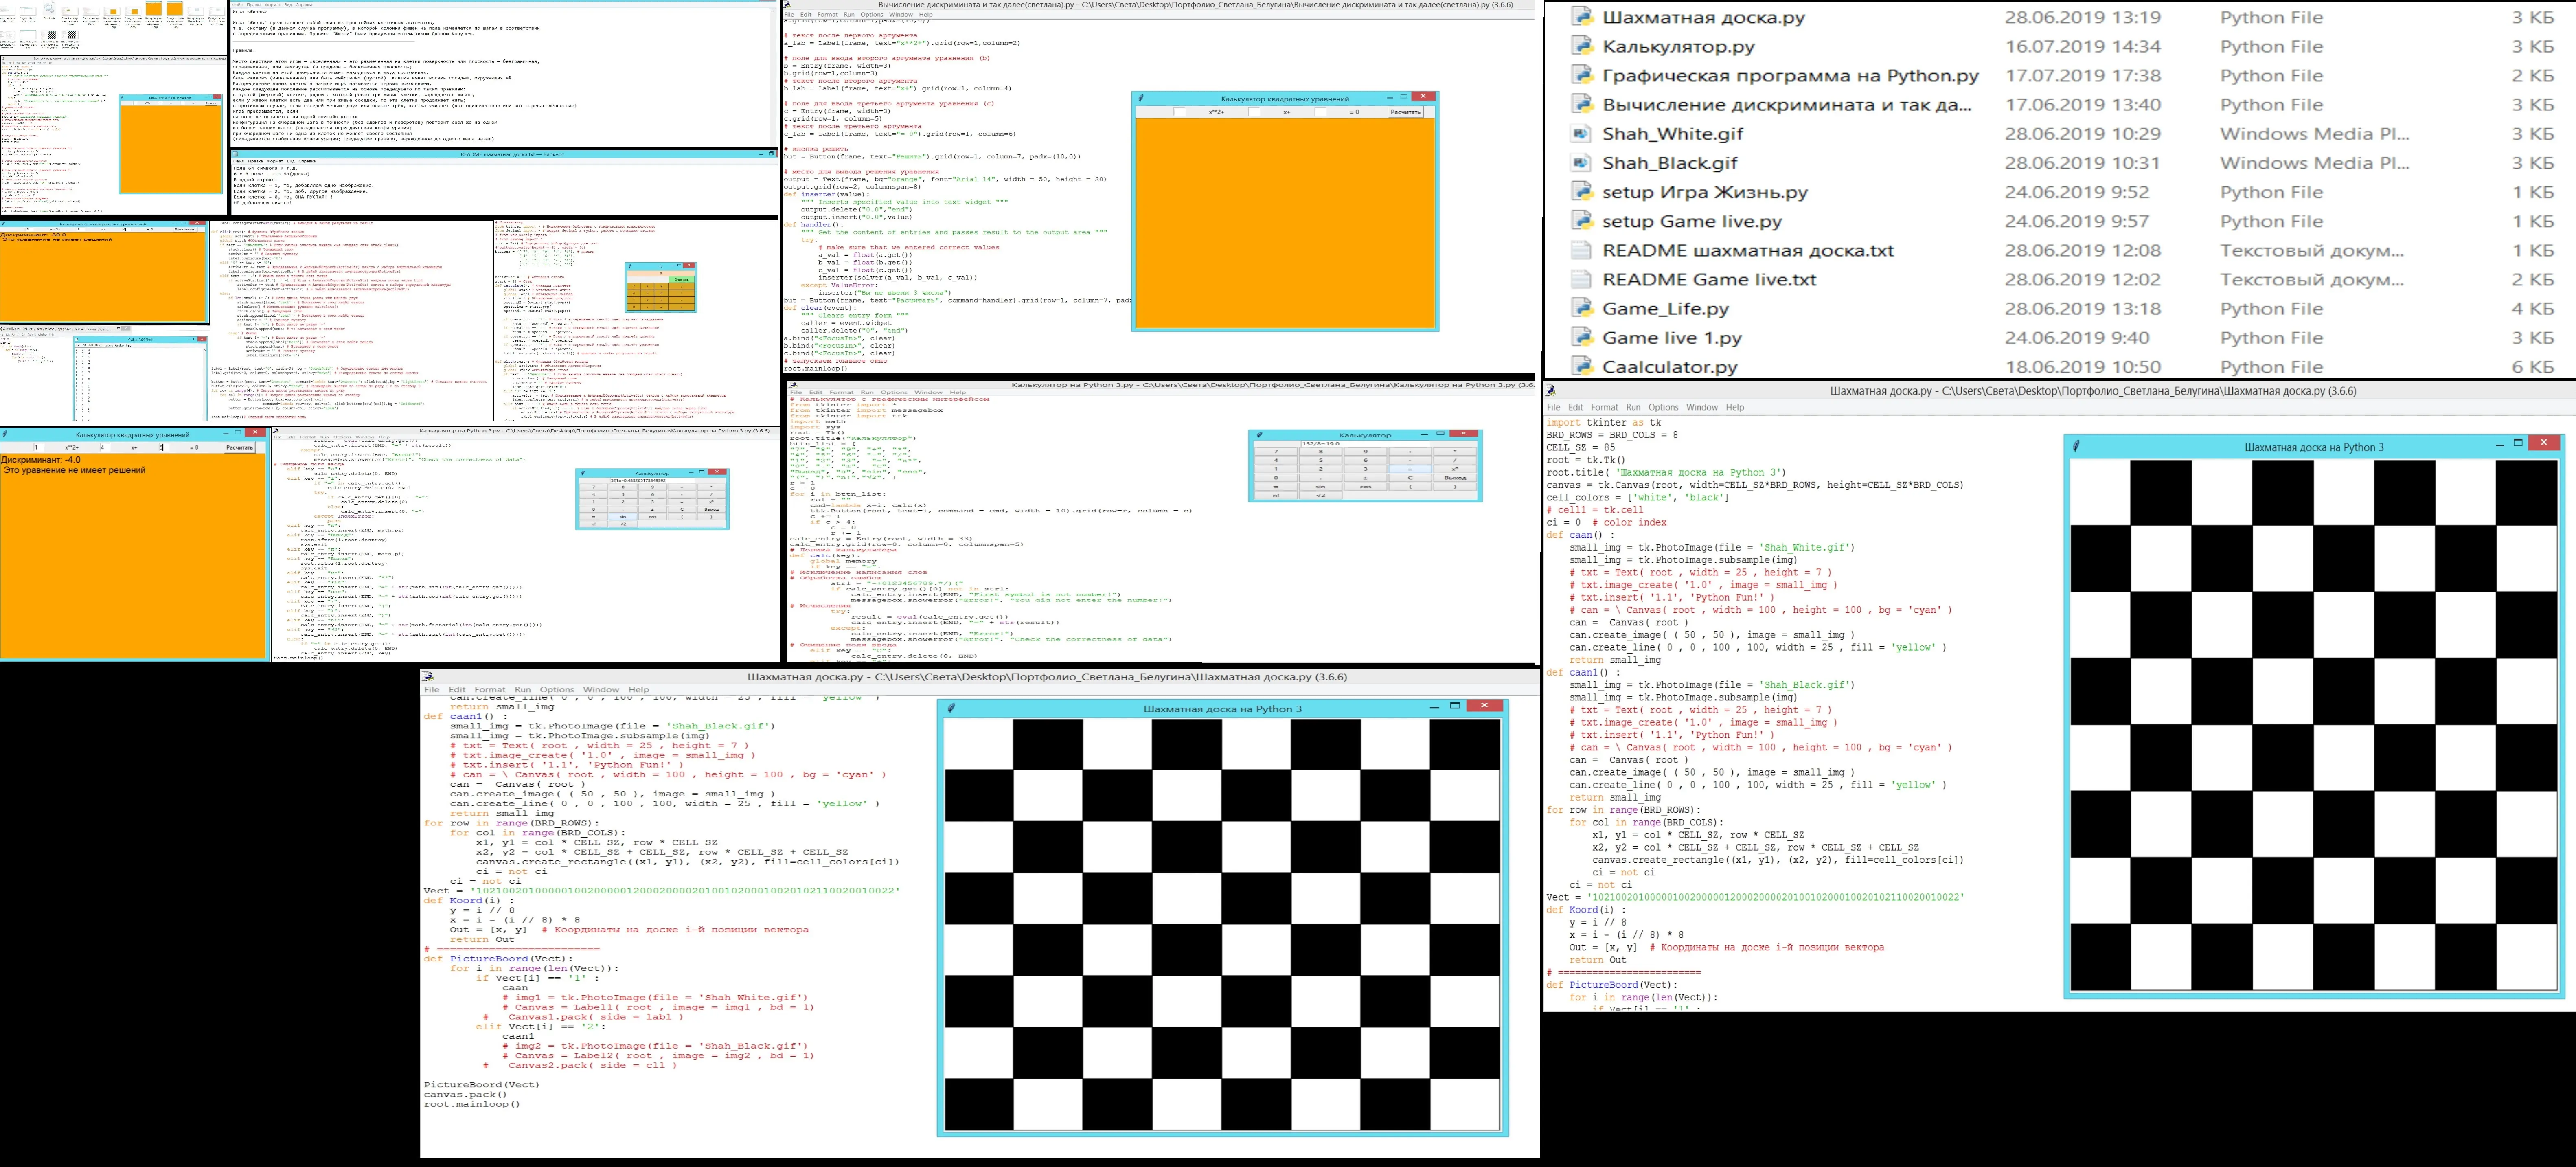Click the text document icon of README шахматная доска.txt
The image size is (2576, 1167).
[x=1581, y=250]
